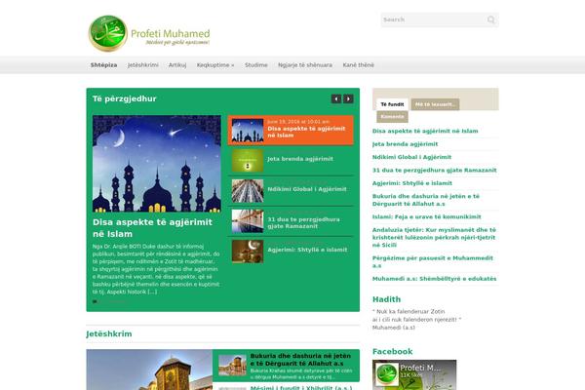
Task: Click the Profeti Muhamed logo emblem
Action: pos(108,33)
